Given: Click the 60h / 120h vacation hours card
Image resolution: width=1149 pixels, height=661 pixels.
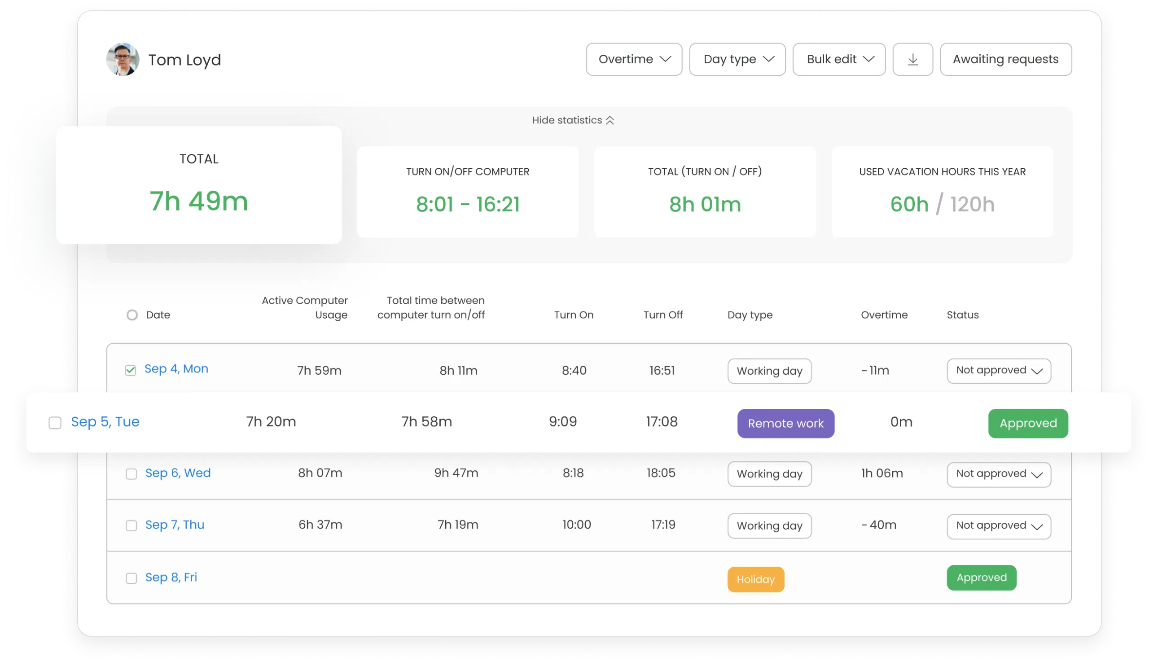Looking at the screenshot, I should click(942, 192).
